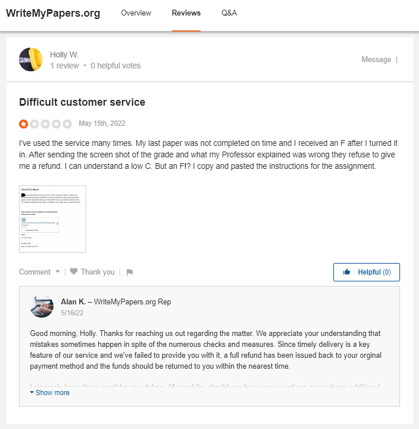419x429 pixels.
Task: Open Holly W. reviewer name link
Action: coord(64,55)
